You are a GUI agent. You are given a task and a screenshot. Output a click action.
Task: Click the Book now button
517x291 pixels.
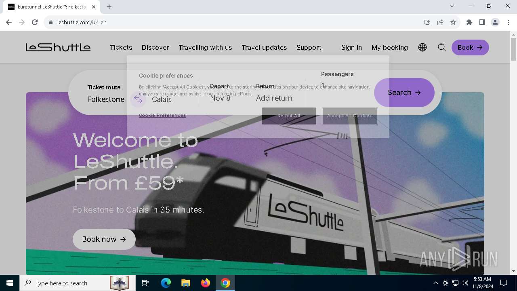104,239
